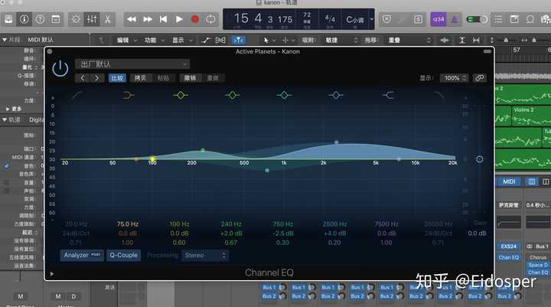Open Editors with the scissors icon
Image resolution: width=551 pixels, height=307 pixels.
point(108,19)
